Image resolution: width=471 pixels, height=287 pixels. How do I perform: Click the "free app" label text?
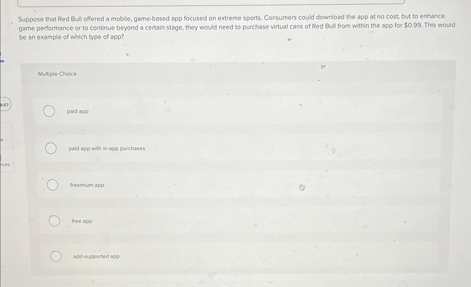point(82,221)
